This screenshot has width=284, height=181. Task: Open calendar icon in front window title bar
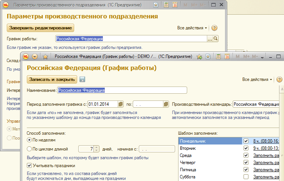coord(227,56)
